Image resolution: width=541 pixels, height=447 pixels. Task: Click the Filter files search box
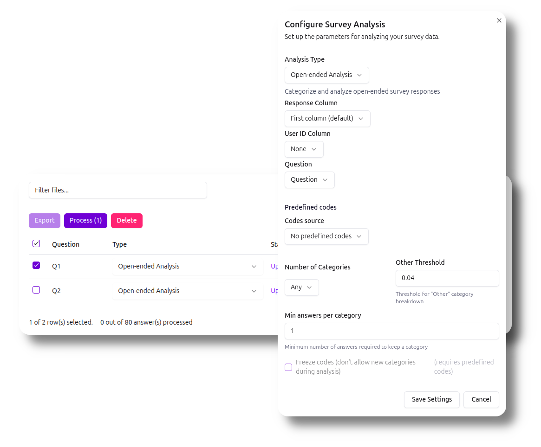118,190
